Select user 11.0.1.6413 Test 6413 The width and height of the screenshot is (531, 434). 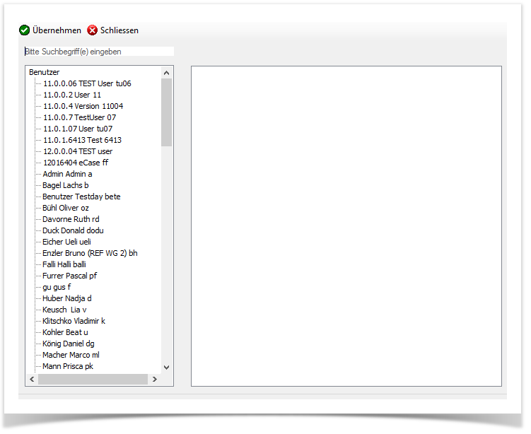(82, 140)
